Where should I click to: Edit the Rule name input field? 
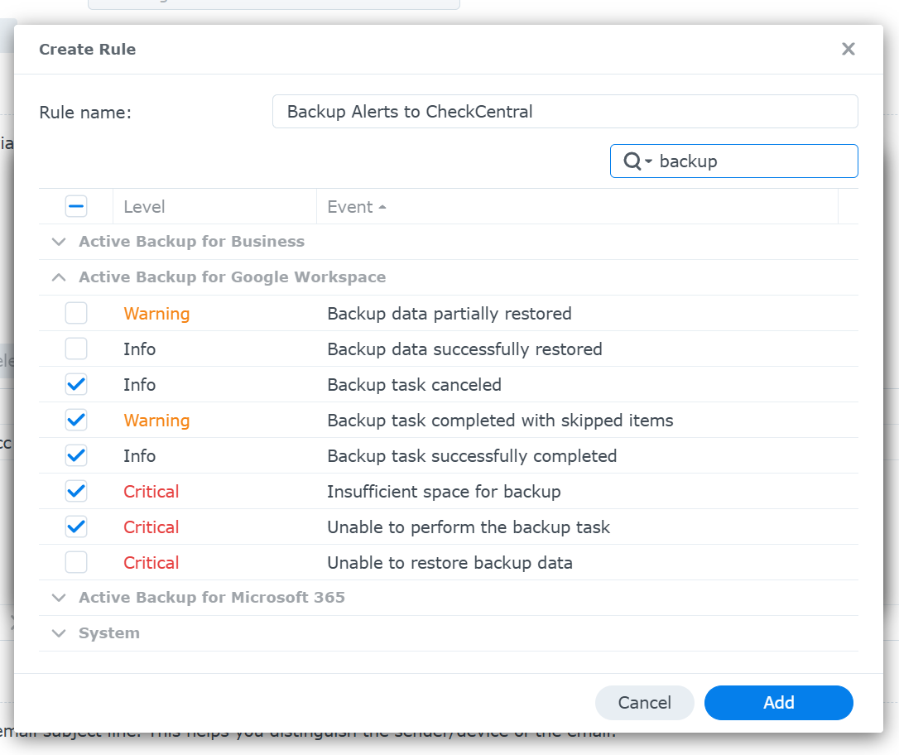pyautogui.click(x=565, y=111)
